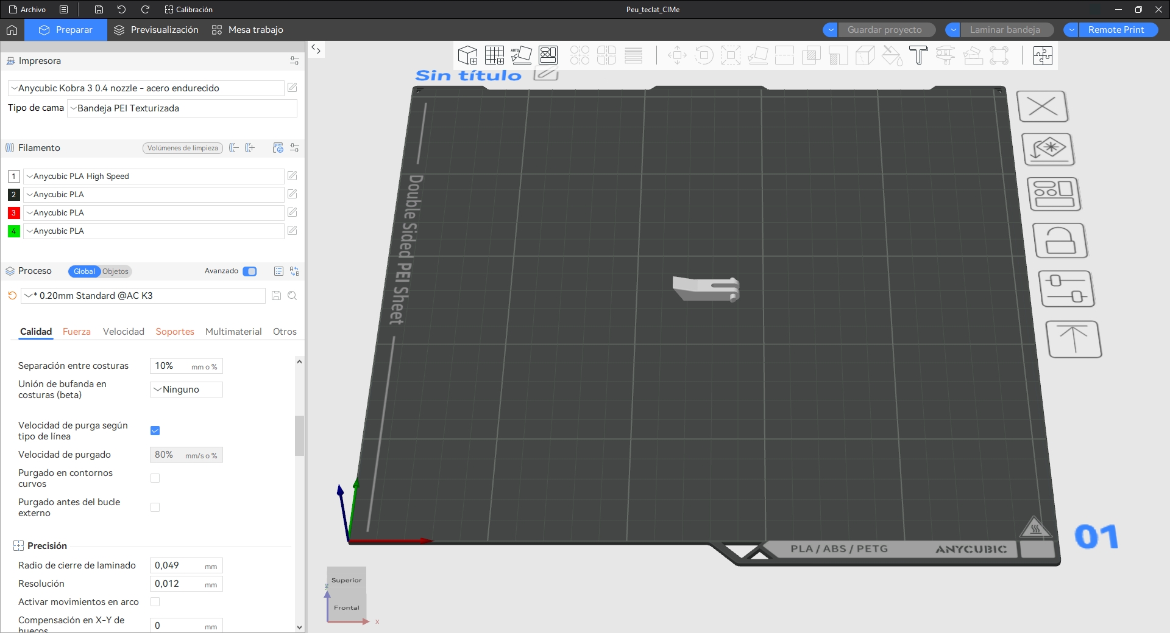Toggle the Avanzado mode switch
The height and width of the screenshot is (633, 1170).
click(x=250, y=271)
